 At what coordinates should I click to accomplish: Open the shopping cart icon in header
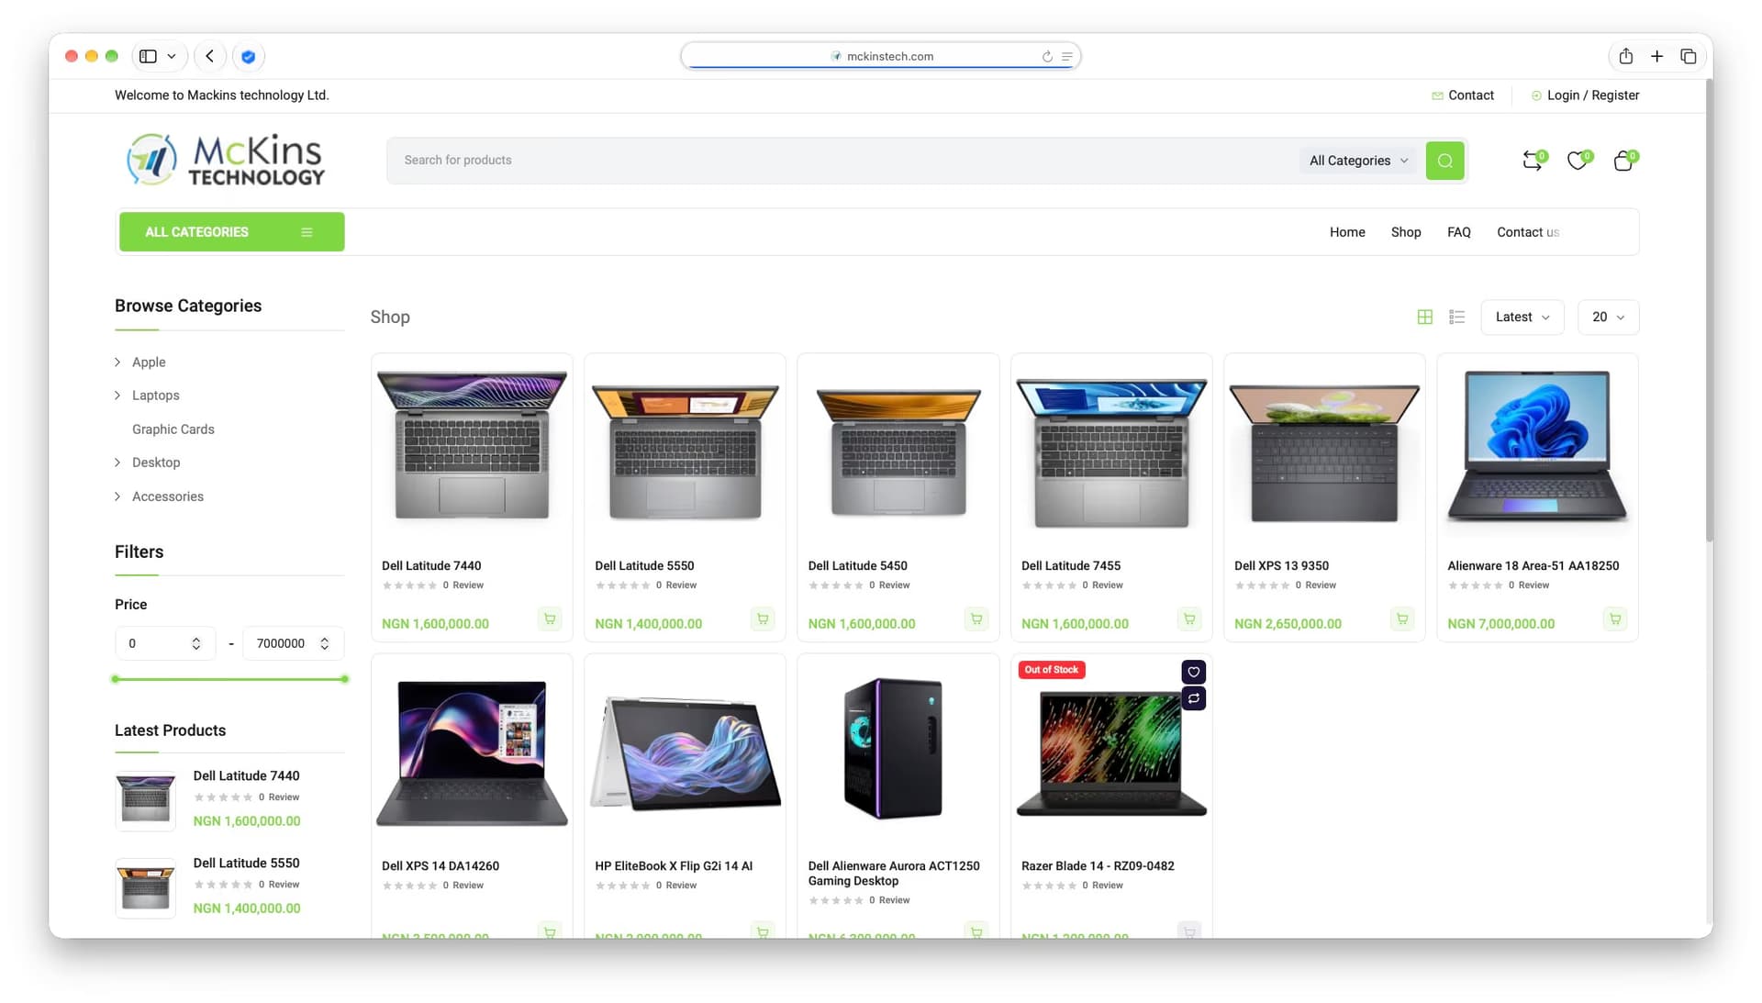click(x=1623, y=161)
